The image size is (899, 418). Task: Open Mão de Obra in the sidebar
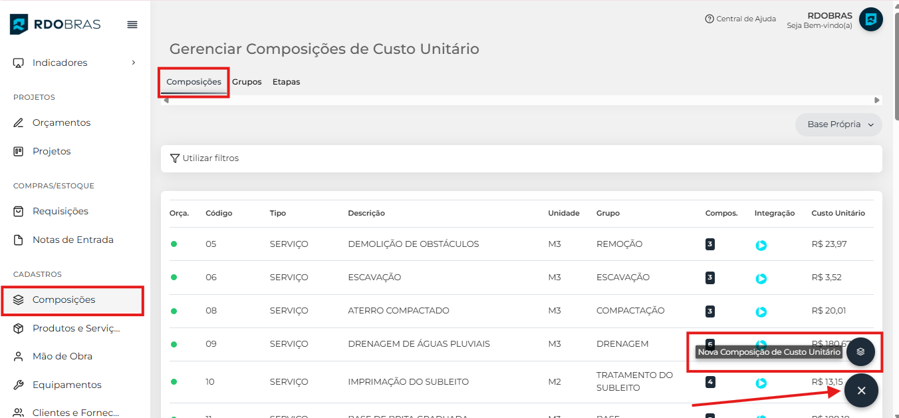point(62,356)
